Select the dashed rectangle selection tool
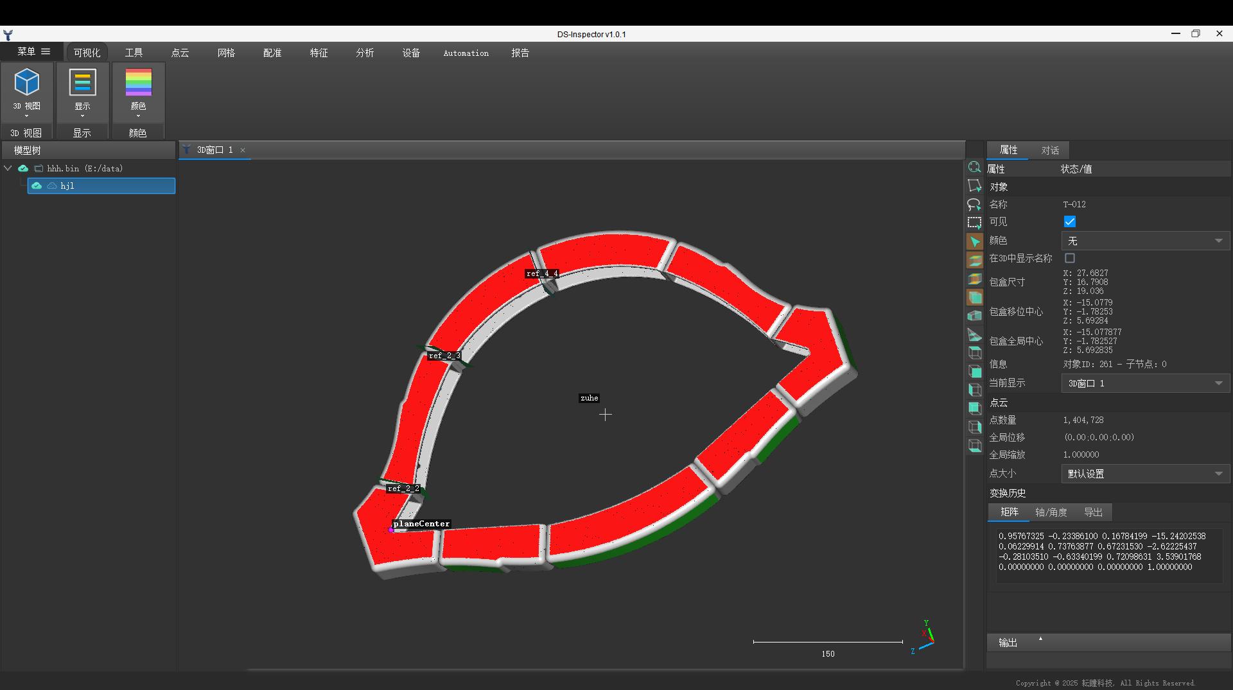The width and height of the screenshot is (1233, 690). pos(974,223)
